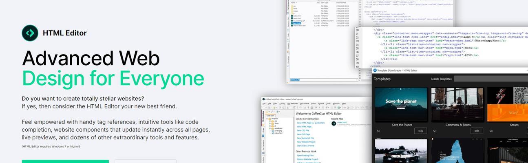Expand the fonts folder in project tree
This screenshot has width=528, height=163.
point(270,123)
